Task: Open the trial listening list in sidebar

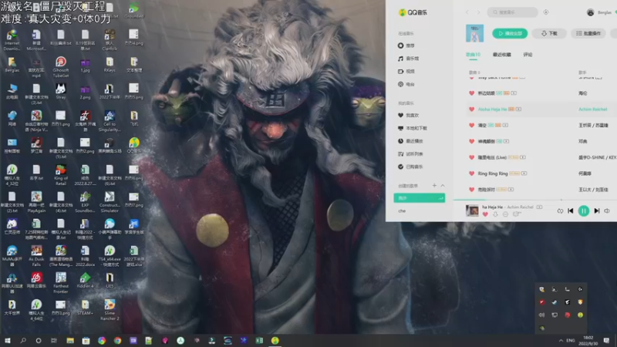Action: (410, 153)
